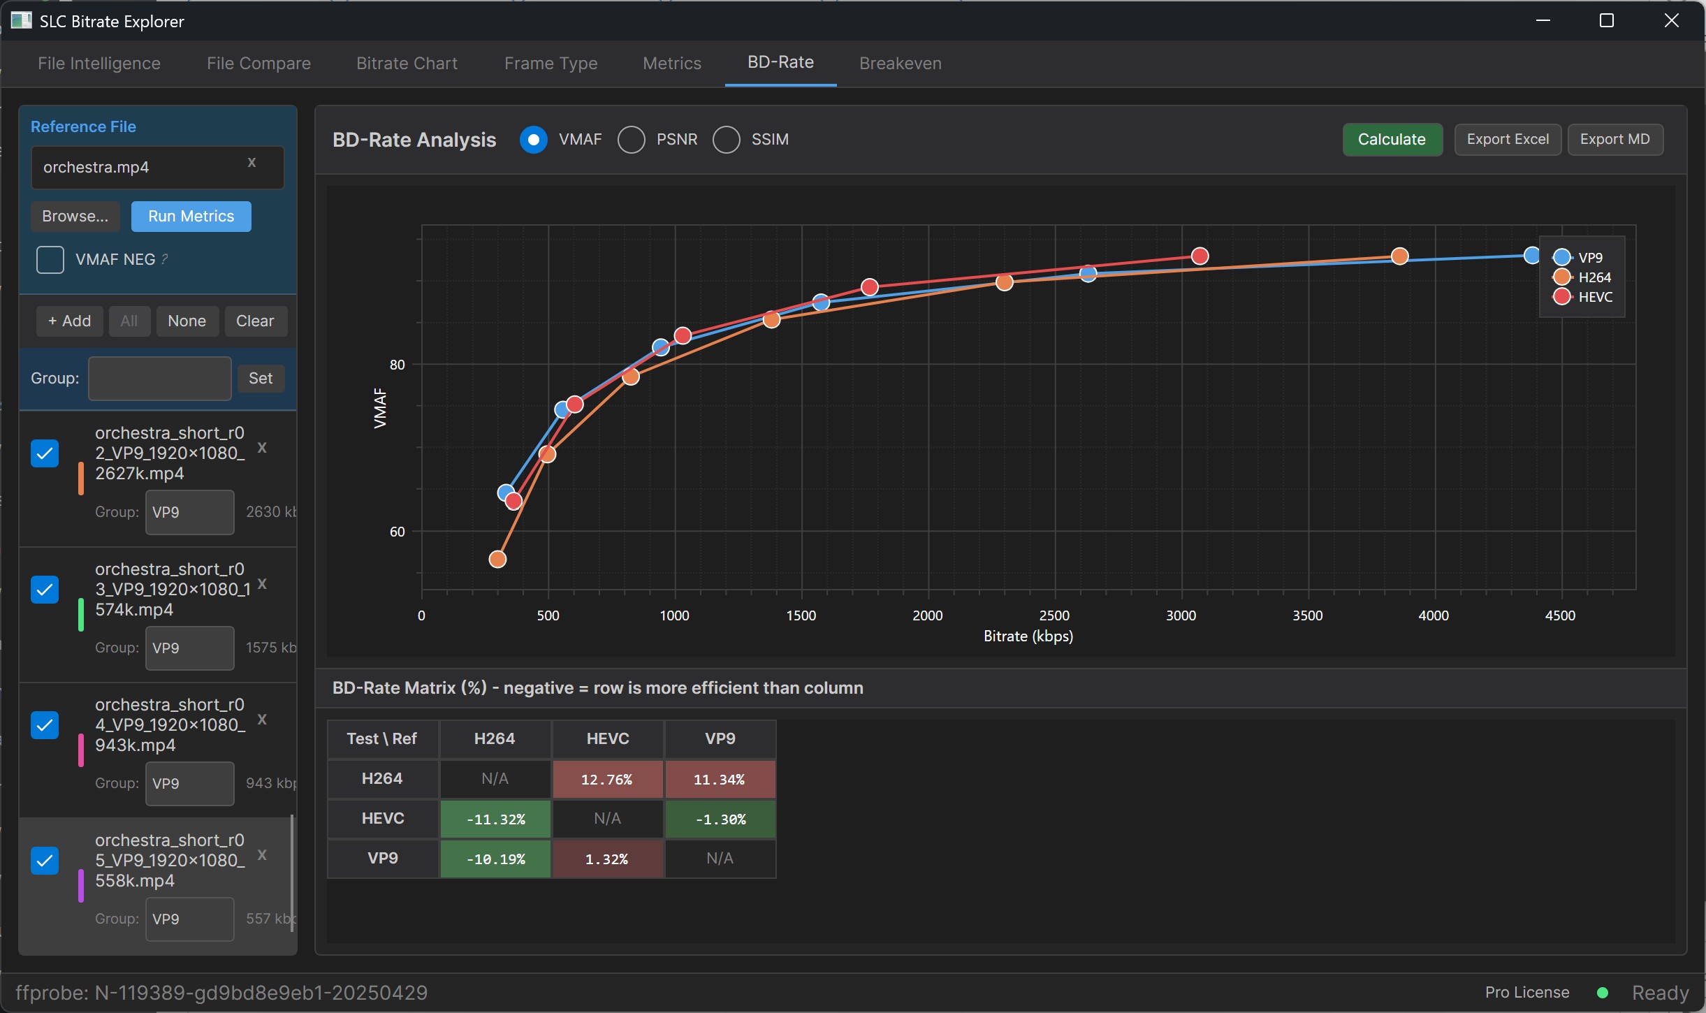Uncheck the 943k VP9 file checkbox

point(45,725)
